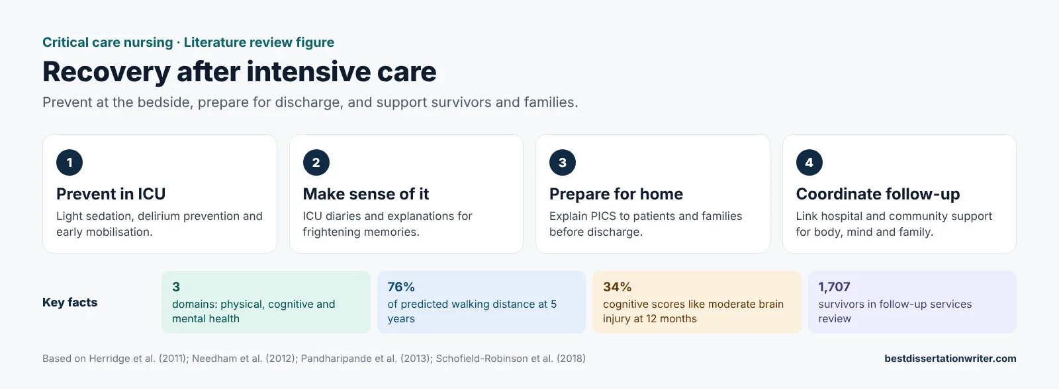Viewport: 1059px width, 389px height.
Task: Click the number 2 circle badge
Action: (x=316, y=162)
